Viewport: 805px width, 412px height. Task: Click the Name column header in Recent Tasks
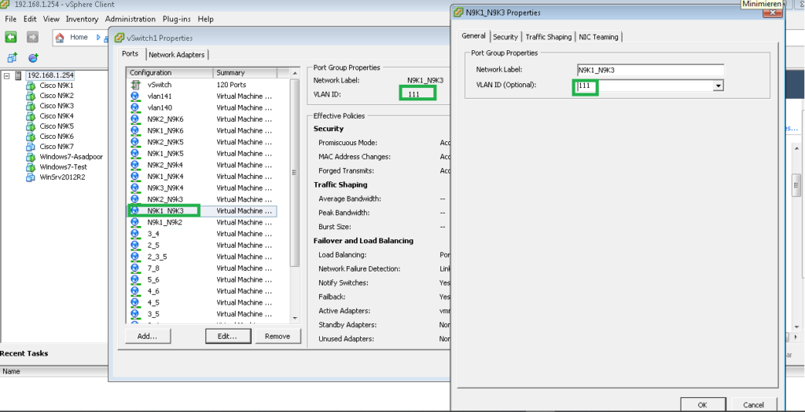(11, 371)
